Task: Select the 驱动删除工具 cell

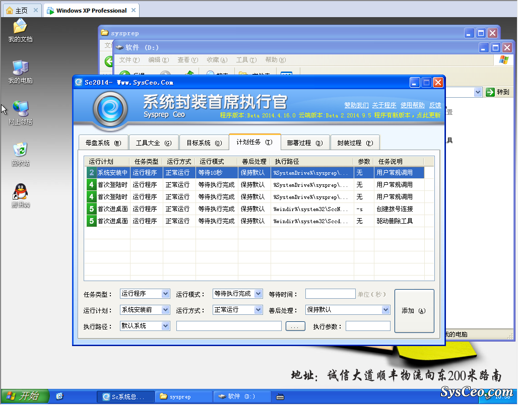Action: (399, 221)
